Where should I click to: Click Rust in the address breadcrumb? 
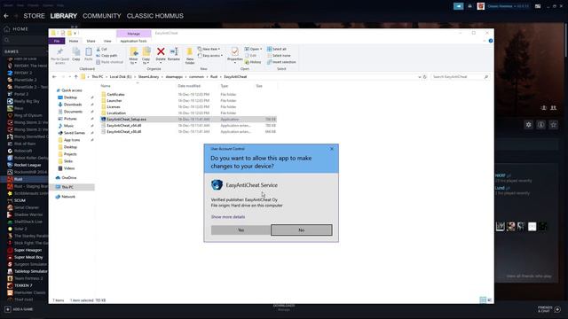pyautogui.click(x=214, y=77)
